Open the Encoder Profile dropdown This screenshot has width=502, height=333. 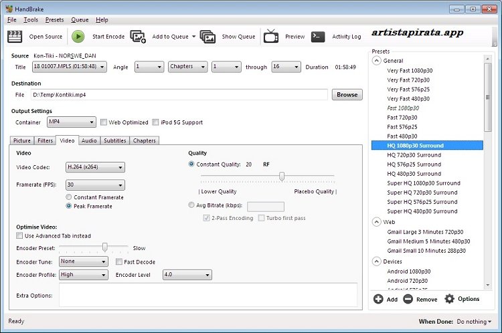coord(83,275)
